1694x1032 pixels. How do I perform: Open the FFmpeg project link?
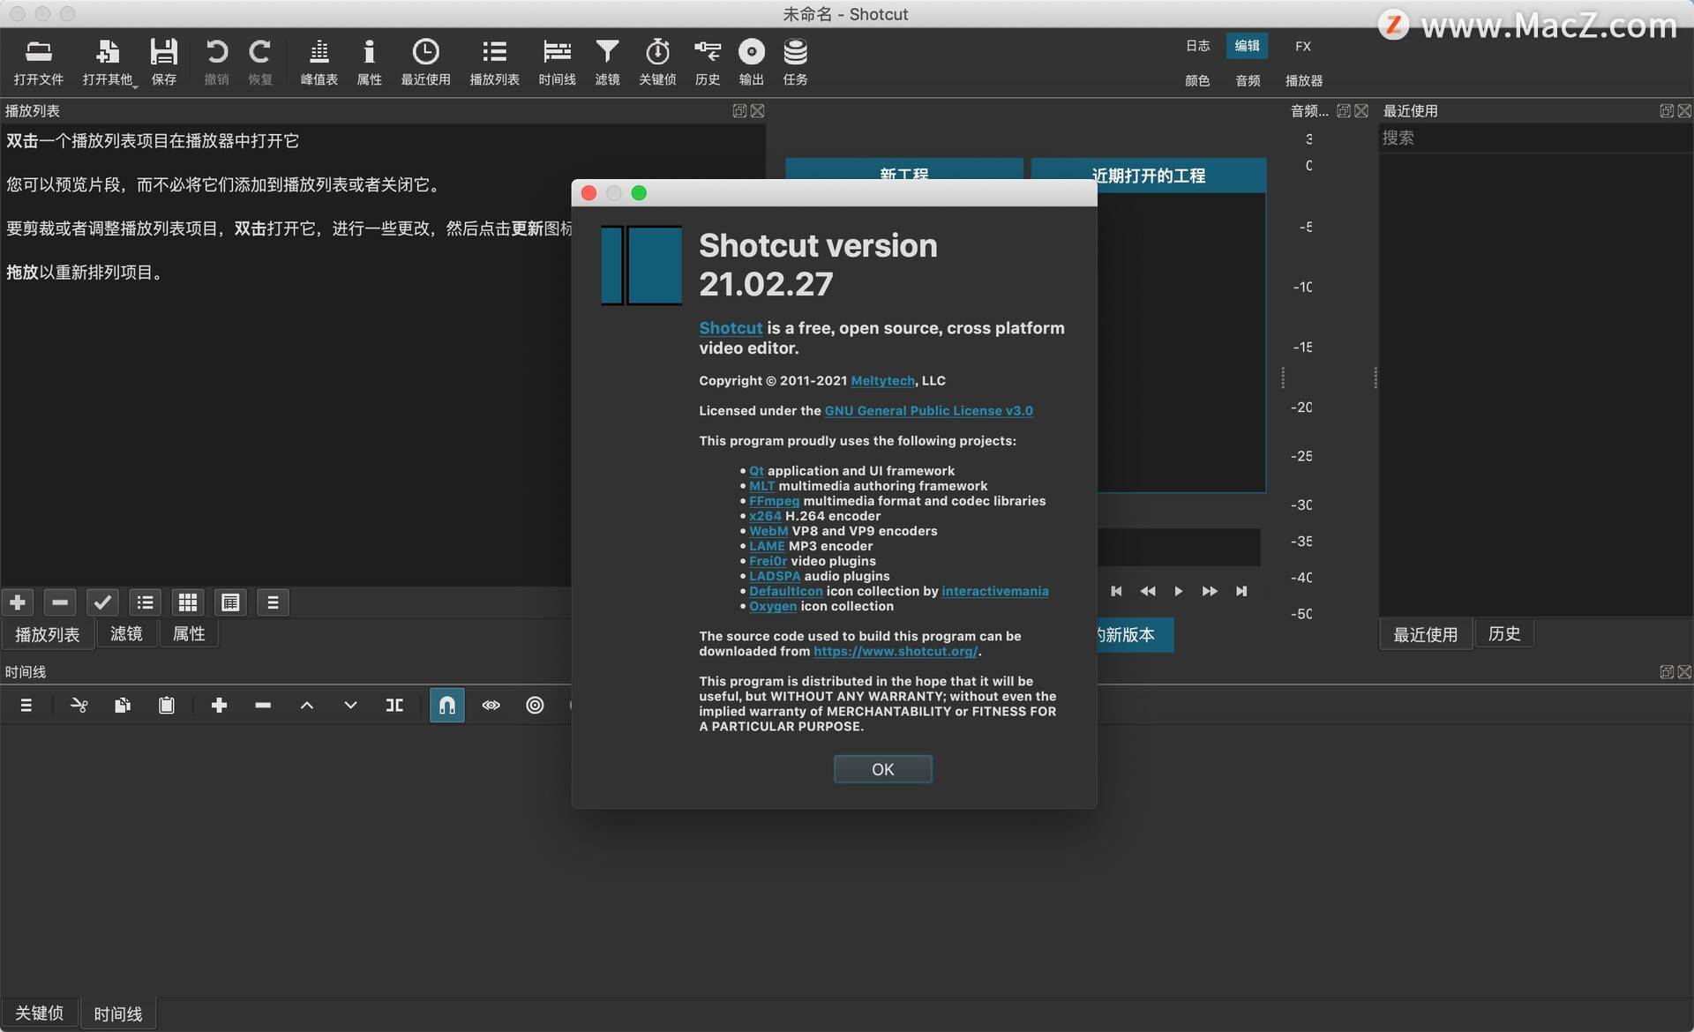point(774,501)
